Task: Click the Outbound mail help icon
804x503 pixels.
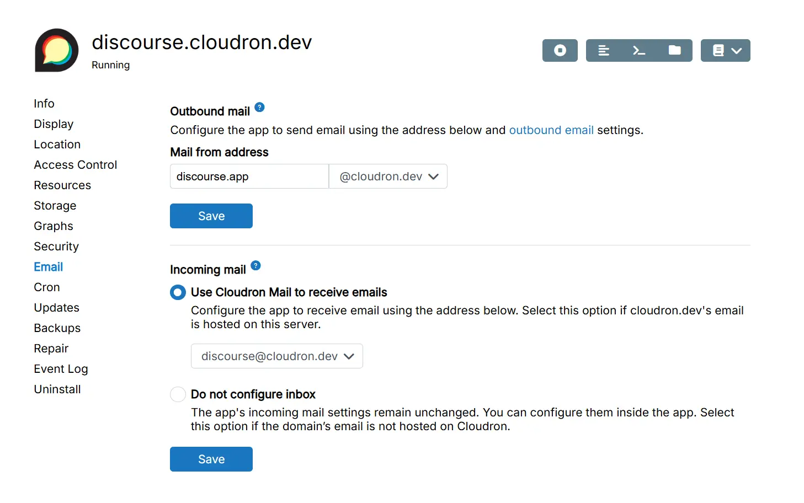Action: 259,108
